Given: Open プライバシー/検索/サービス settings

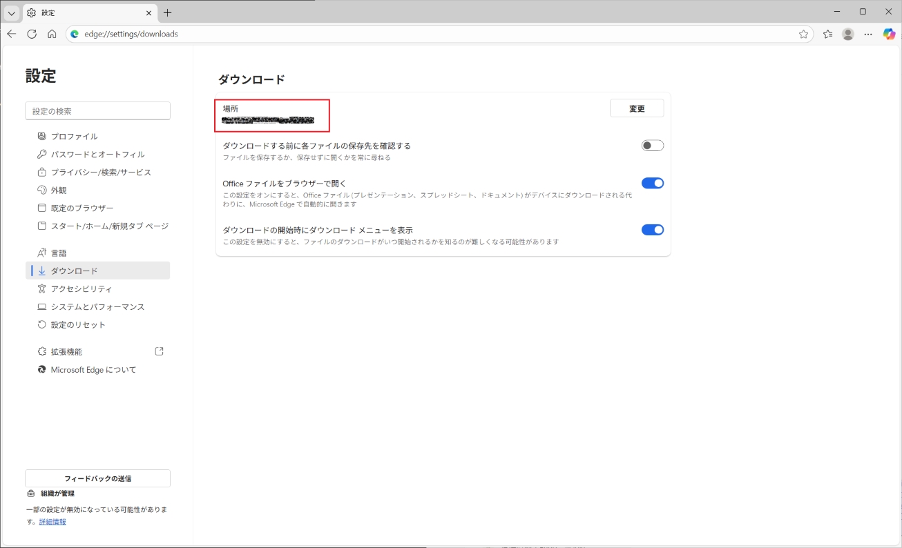Looking at the screenshot, I should tap(101, 173).
